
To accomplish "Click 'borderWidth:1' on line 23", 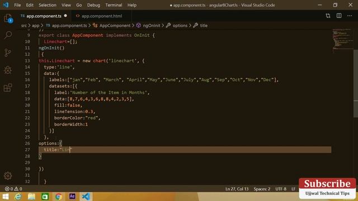I will [x=71, y=125].
